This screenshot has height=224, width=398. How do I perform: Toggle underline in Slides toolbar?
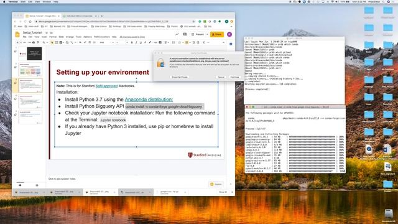point(141,42)
